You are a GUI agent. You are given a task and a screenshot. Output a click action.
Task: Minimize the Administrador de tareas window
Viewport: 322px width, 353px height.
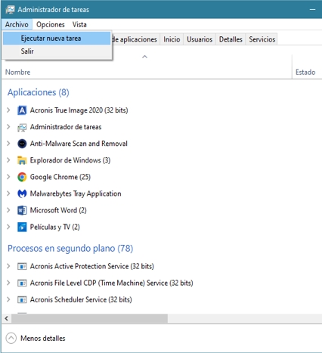click(312, 10)
